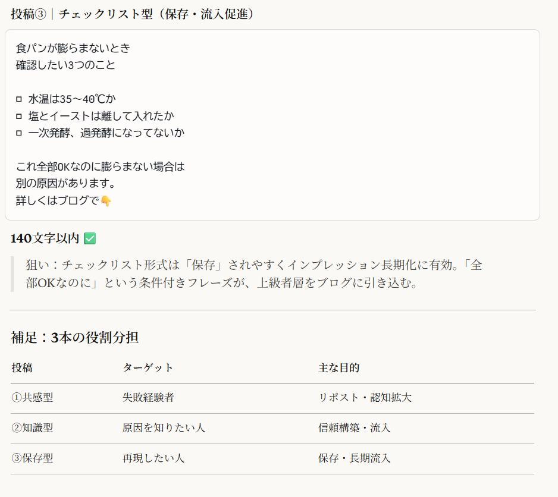Click the quote bar beside 狙い text

coord(11,275)
